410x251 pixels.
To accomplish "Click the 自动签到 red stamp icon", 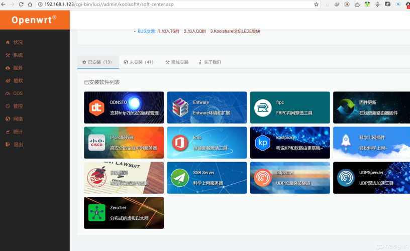I will click(97, 178).
